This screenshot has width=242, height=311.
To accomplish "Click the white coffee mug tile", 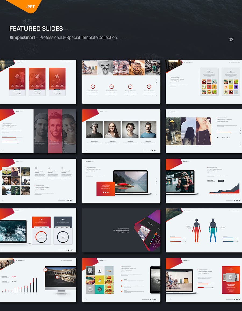I will [90, 289].
